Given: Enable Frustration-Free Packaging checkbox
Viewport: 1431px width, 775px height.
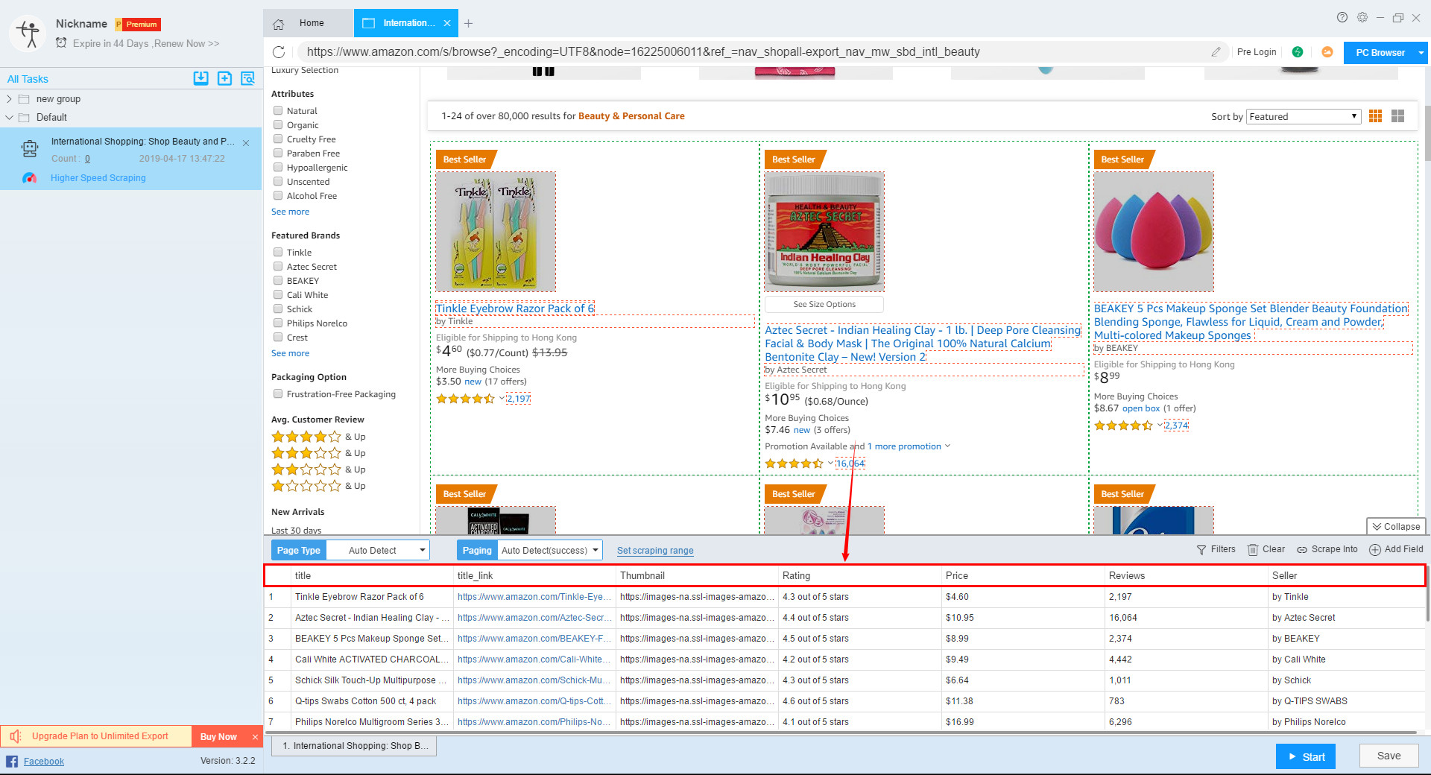Looking at the screenshot, I should [278, 393].
